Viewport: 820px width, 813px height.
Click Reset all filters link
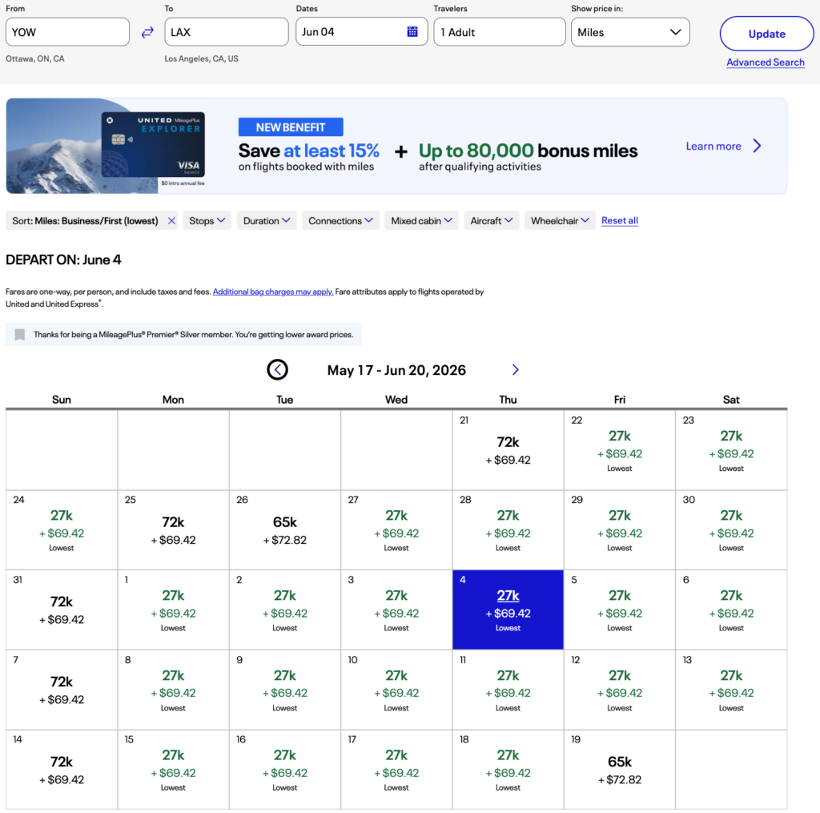point(620,221)
